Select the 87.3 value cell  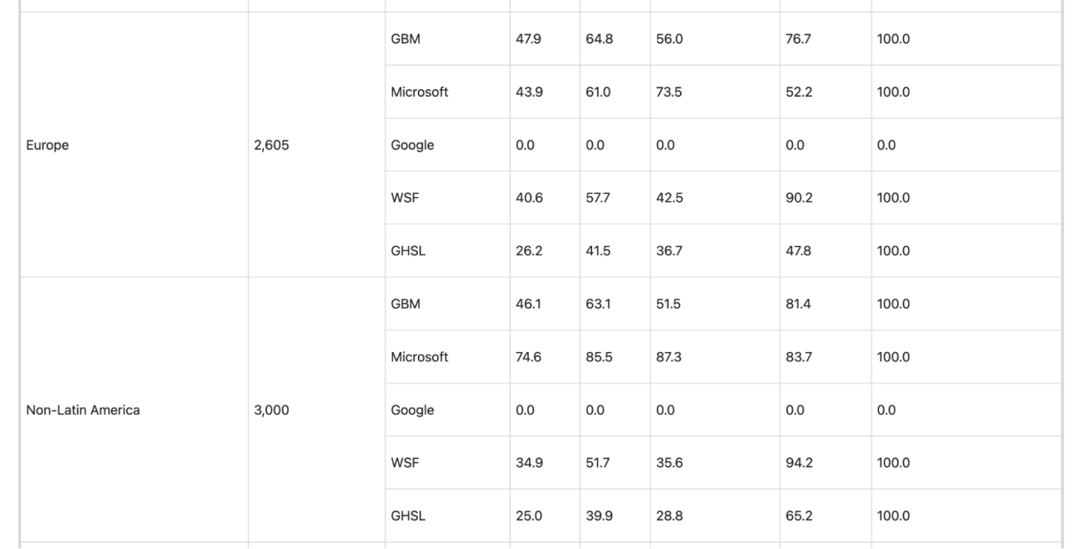668,357
